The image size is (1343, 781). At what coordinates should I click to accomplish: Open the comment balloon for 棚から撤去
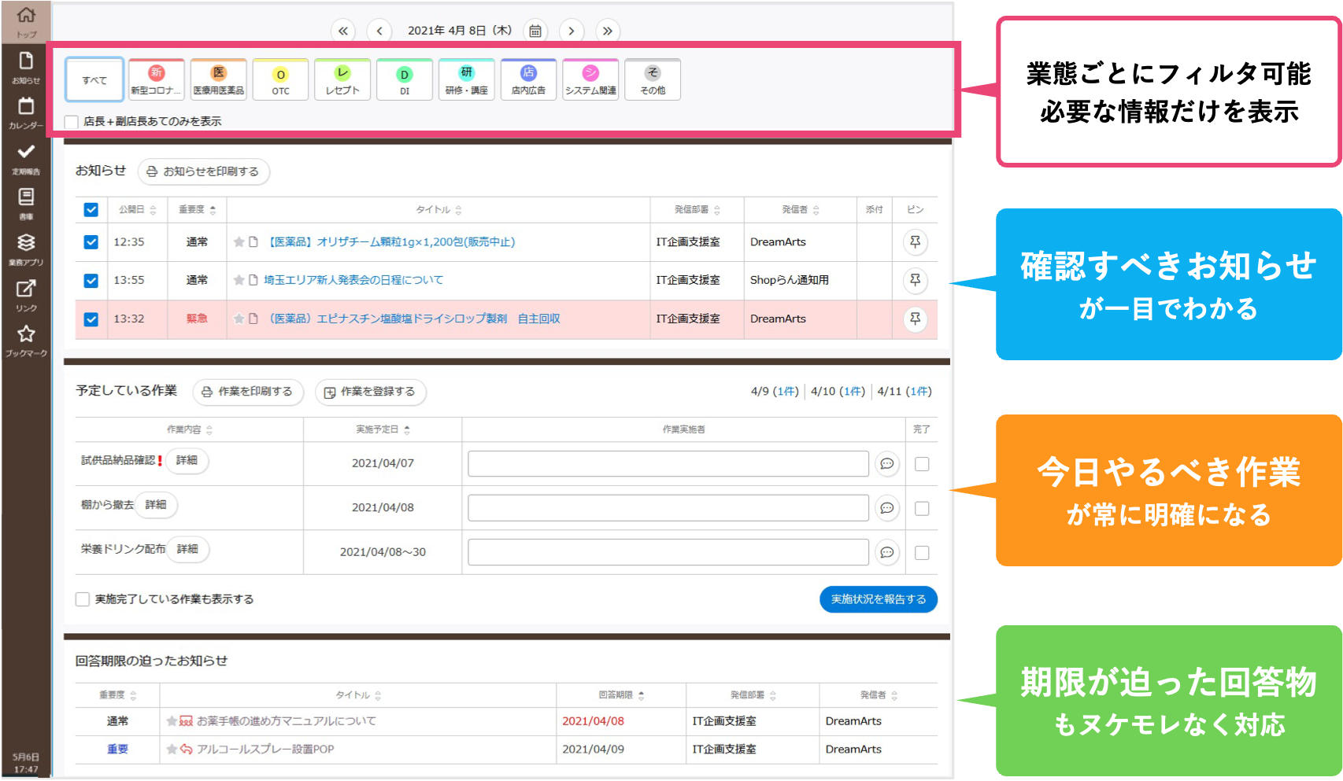point(887,508)
